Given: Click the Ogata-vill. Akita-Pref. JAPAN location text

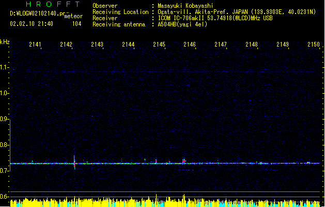Looking at the screenshot, I should click(237, 12).
